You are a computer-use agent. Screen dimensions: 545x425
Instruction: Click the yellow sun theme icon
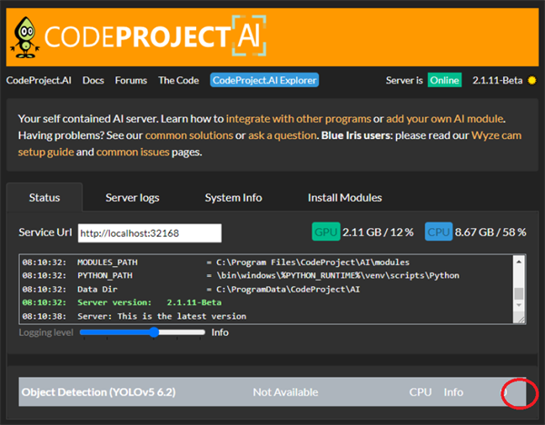click(531, 81)
